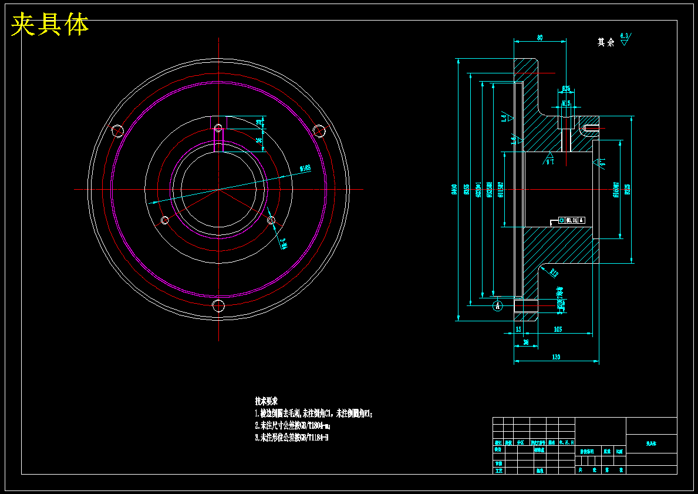This screenshot has width=698, height=494.
Task: Click the φ355 bolt circle dimension
Action: coord(466,190)
